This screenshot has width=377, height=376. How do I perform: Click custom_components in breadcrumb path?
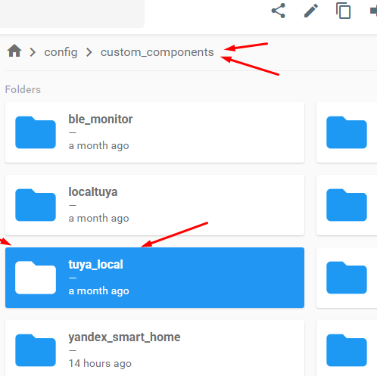click(157, 52)
